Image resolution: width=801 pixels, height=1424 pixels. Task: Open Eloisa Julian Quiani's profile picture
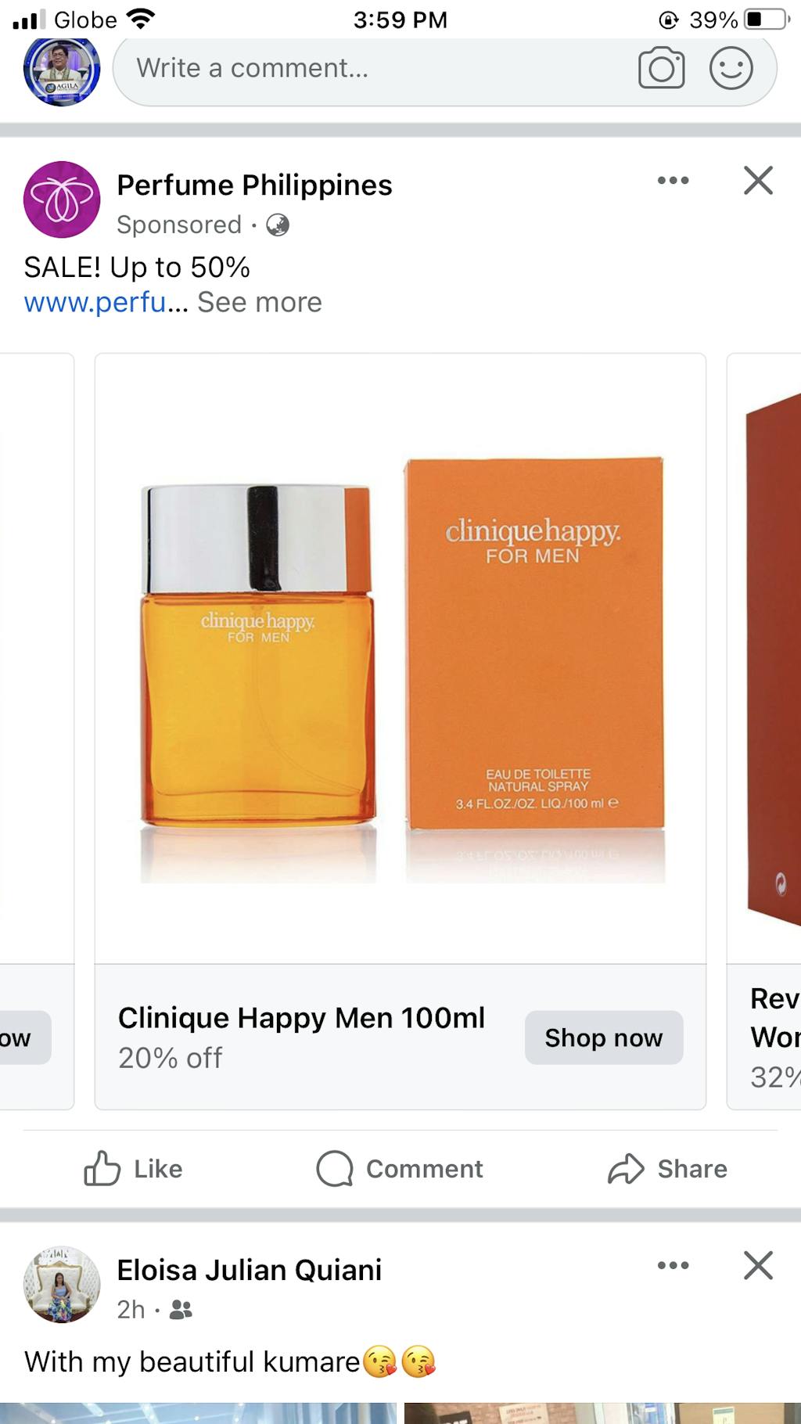tap(62, 1285)
